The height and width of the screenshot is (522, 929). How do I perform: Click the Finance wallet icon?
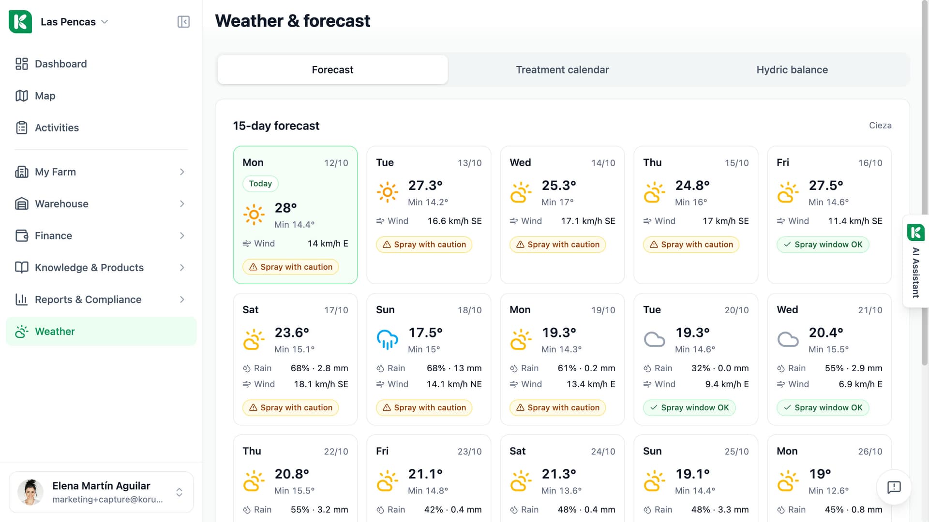click(22, 236)
